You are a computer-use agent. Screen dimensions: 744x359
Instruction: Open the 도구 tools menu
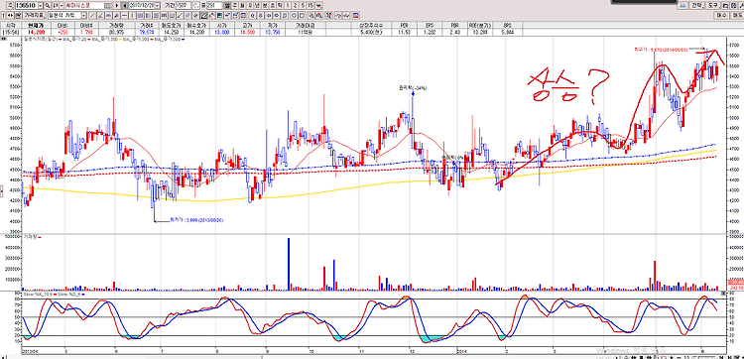[712, 6]
